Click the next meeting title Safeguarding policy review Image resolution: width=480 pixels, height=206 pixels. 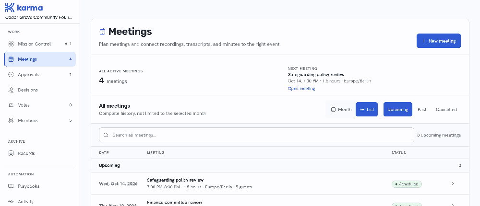point(316,75)
